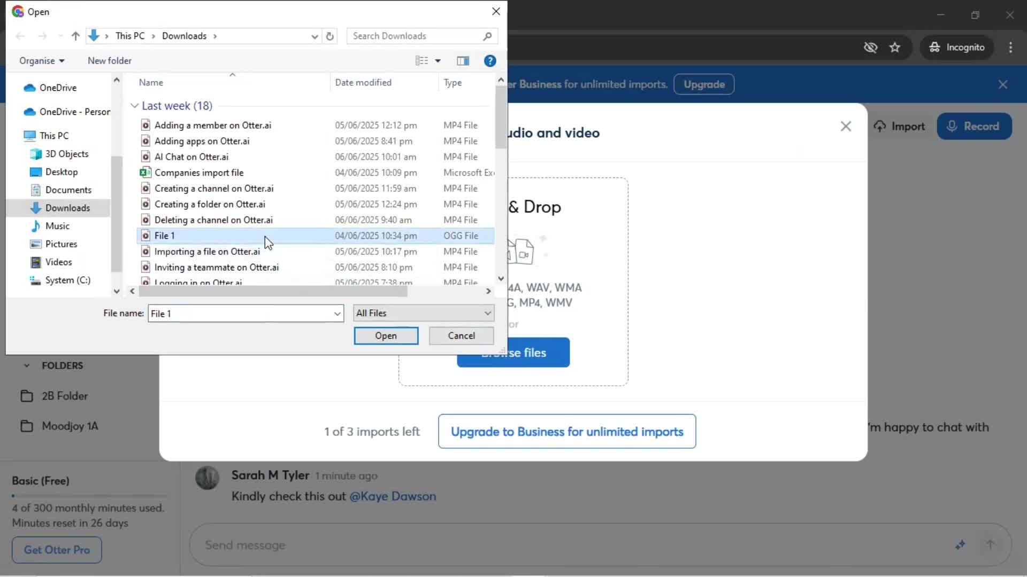The image size is (1027, 577).
Task: Refresh the Downloads folder listing
Action: (x=330, y=36)
